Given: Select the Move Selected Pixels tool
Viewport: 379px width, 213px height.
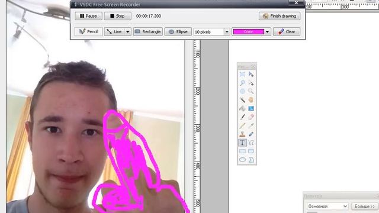Looking at the screenshot, I should [x=251, y=74].
